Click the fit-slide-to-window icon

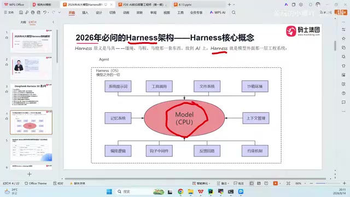pos(288,183)
